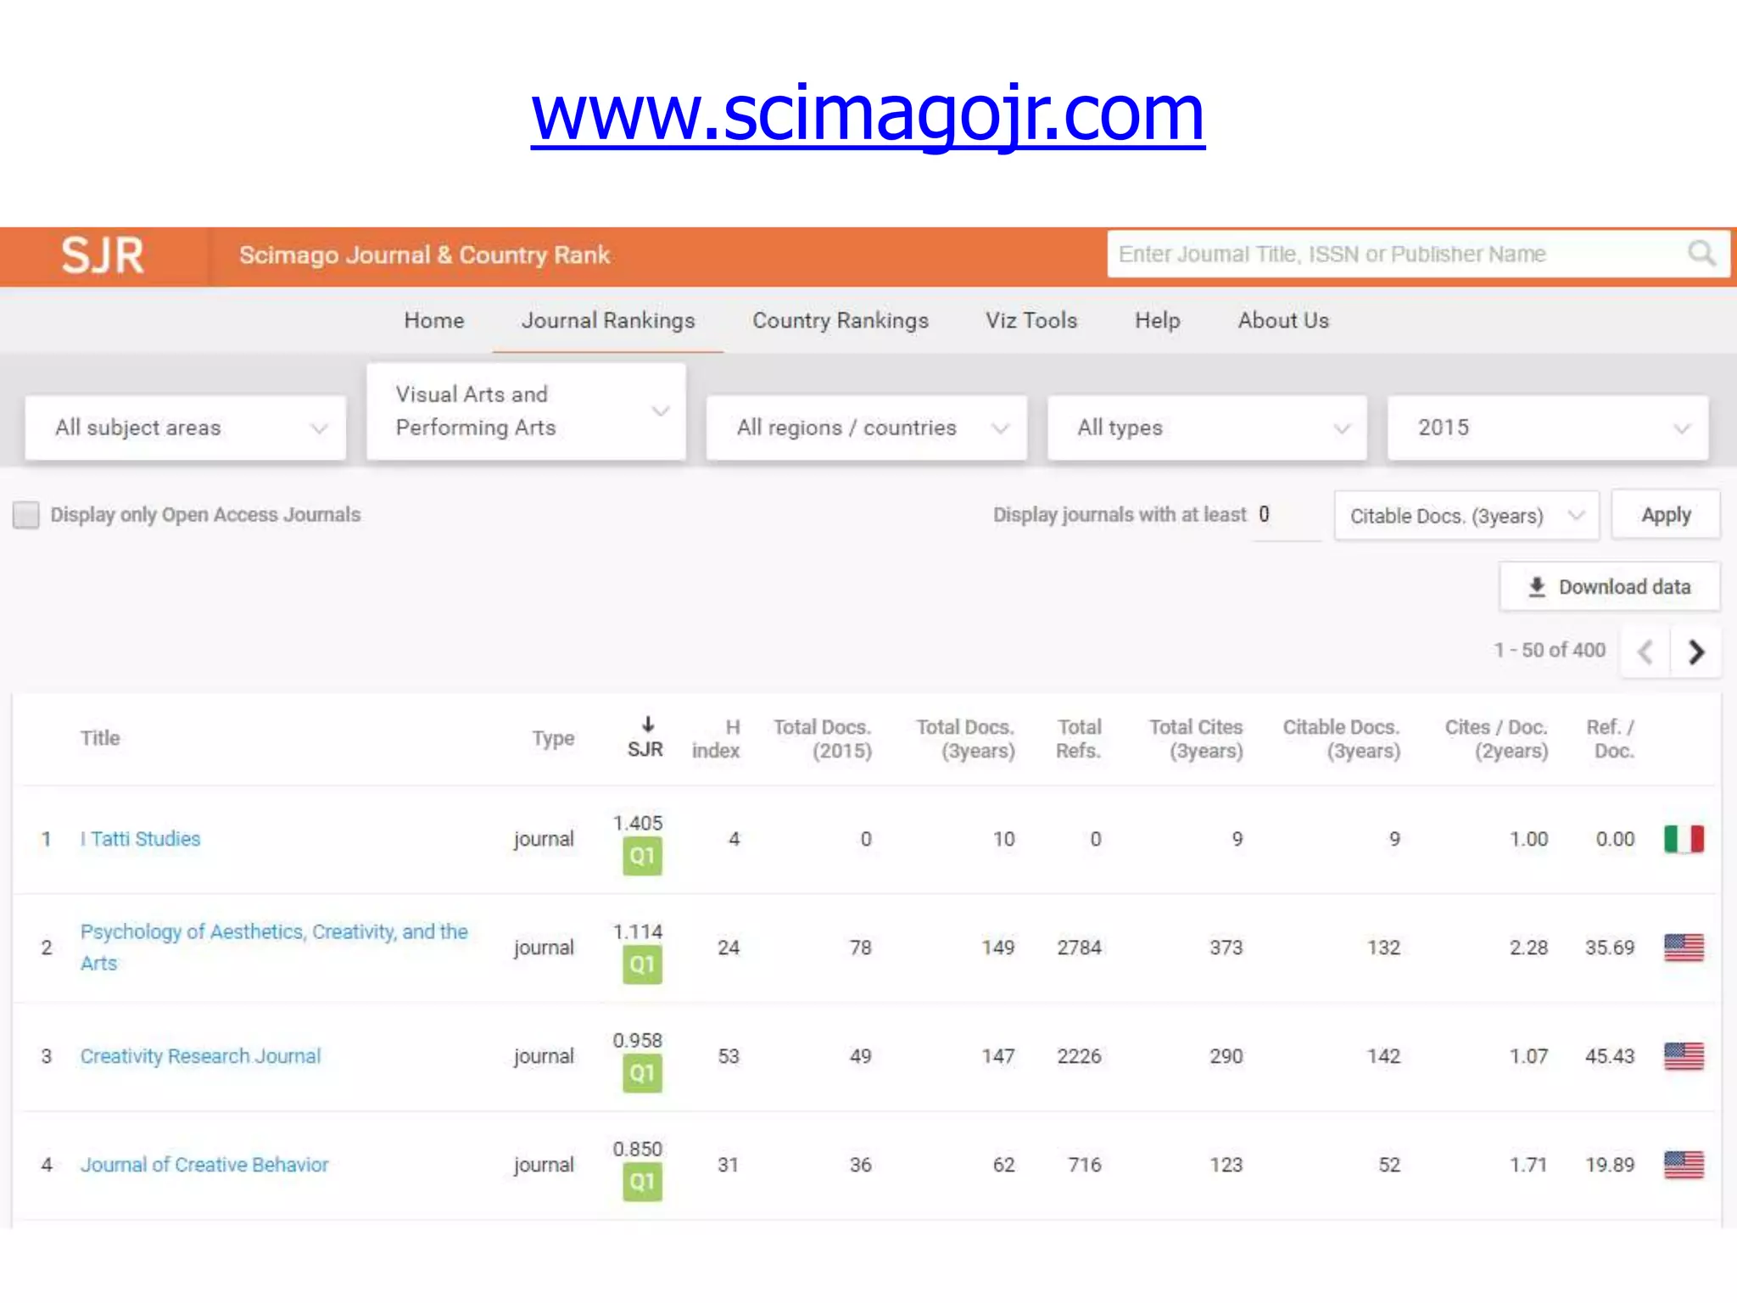1737x1303 pixels.
Task: Select the Journal Rankings tab
Action: click(608, 321)
